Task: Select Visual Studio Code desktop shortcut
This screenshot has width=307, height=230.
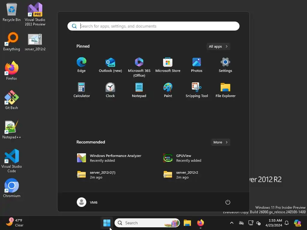Action: [12, 161]
